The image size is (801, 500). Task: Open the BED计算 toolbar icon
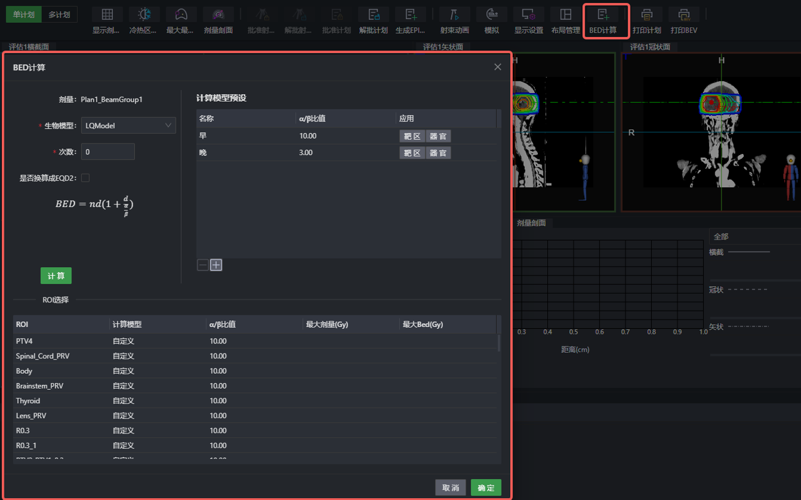click(603, 15)
